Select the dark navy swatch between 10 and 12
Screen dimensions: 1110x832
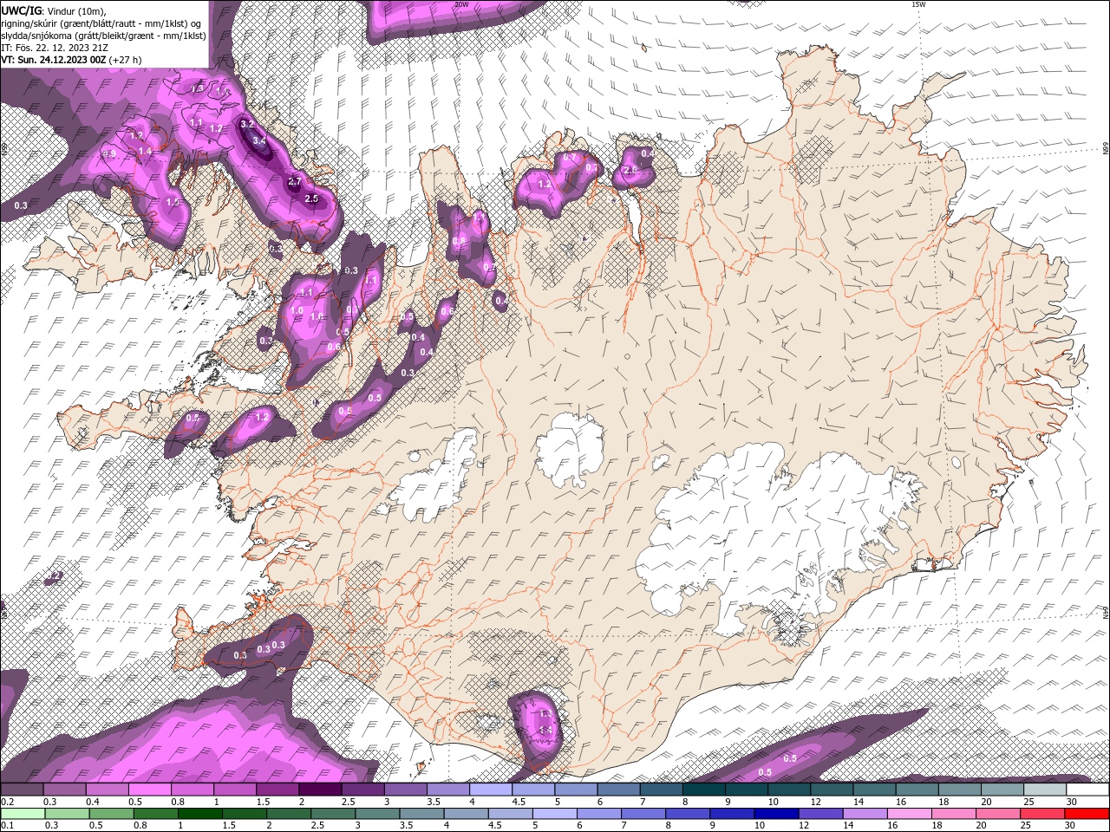coord(776,814)
